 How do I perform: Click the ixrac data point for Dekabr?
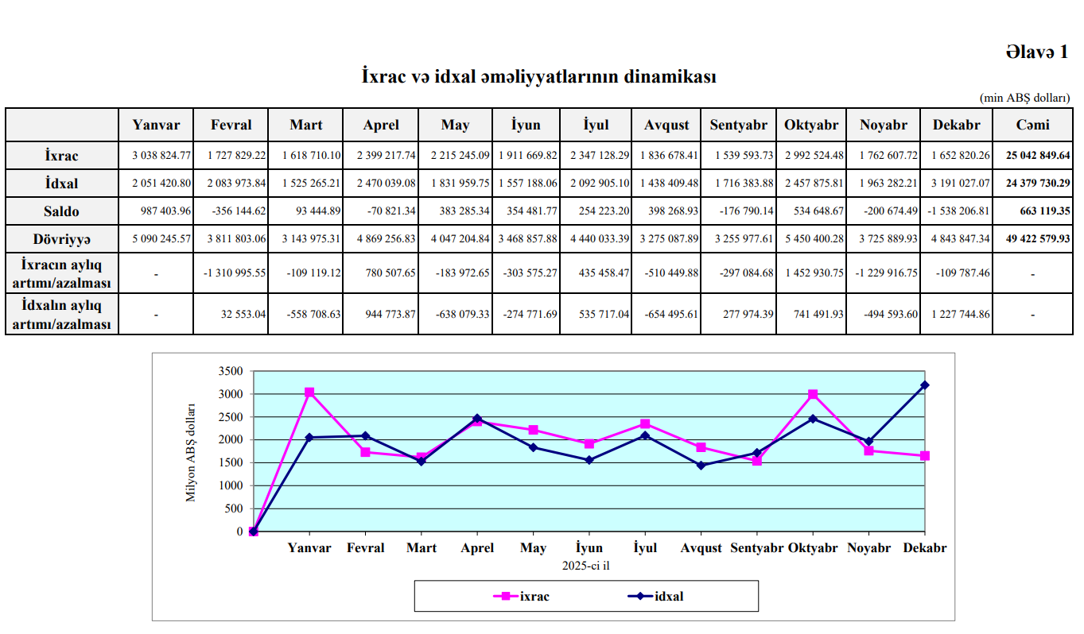pyautogui.click(x=925, y=456)
